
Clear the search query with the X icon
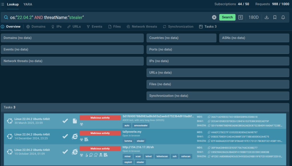[x=214, y=17]
